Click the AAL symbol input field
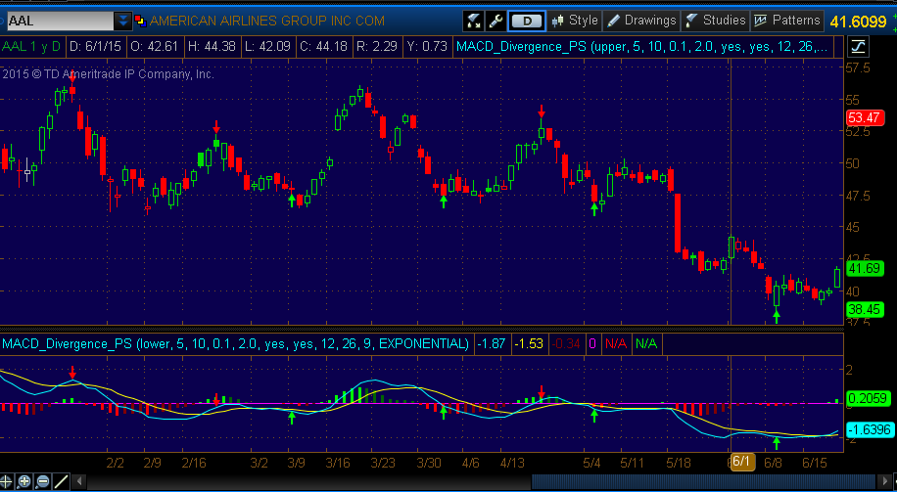Image resolution: width=897 pixels, height=492 pixels. 60,22
